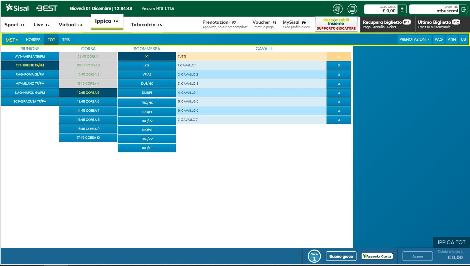Select 13:45 CORSA 6 race

(x=88, y=102)
